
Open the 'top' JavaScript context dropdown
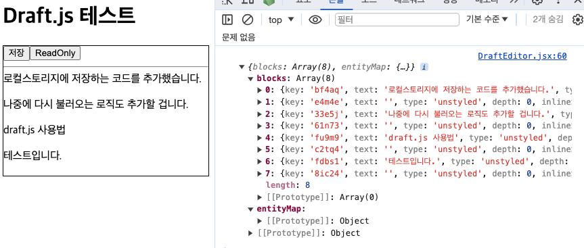(282, 20)
